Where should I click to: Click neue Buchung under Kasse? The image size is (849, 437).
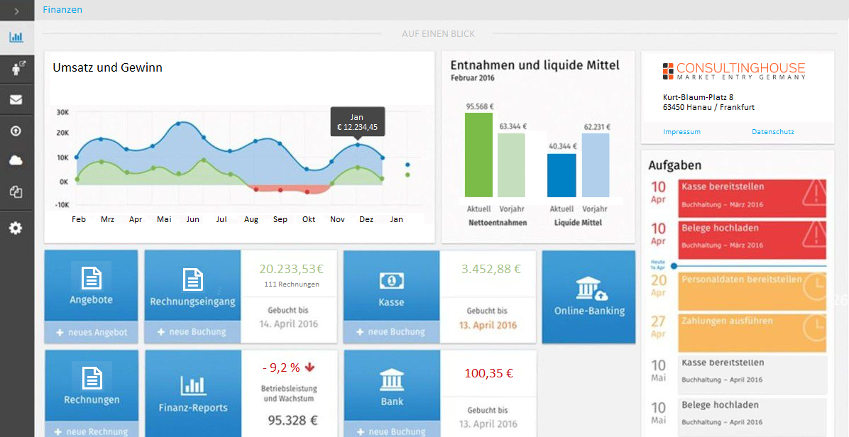[x=391, y=332]
